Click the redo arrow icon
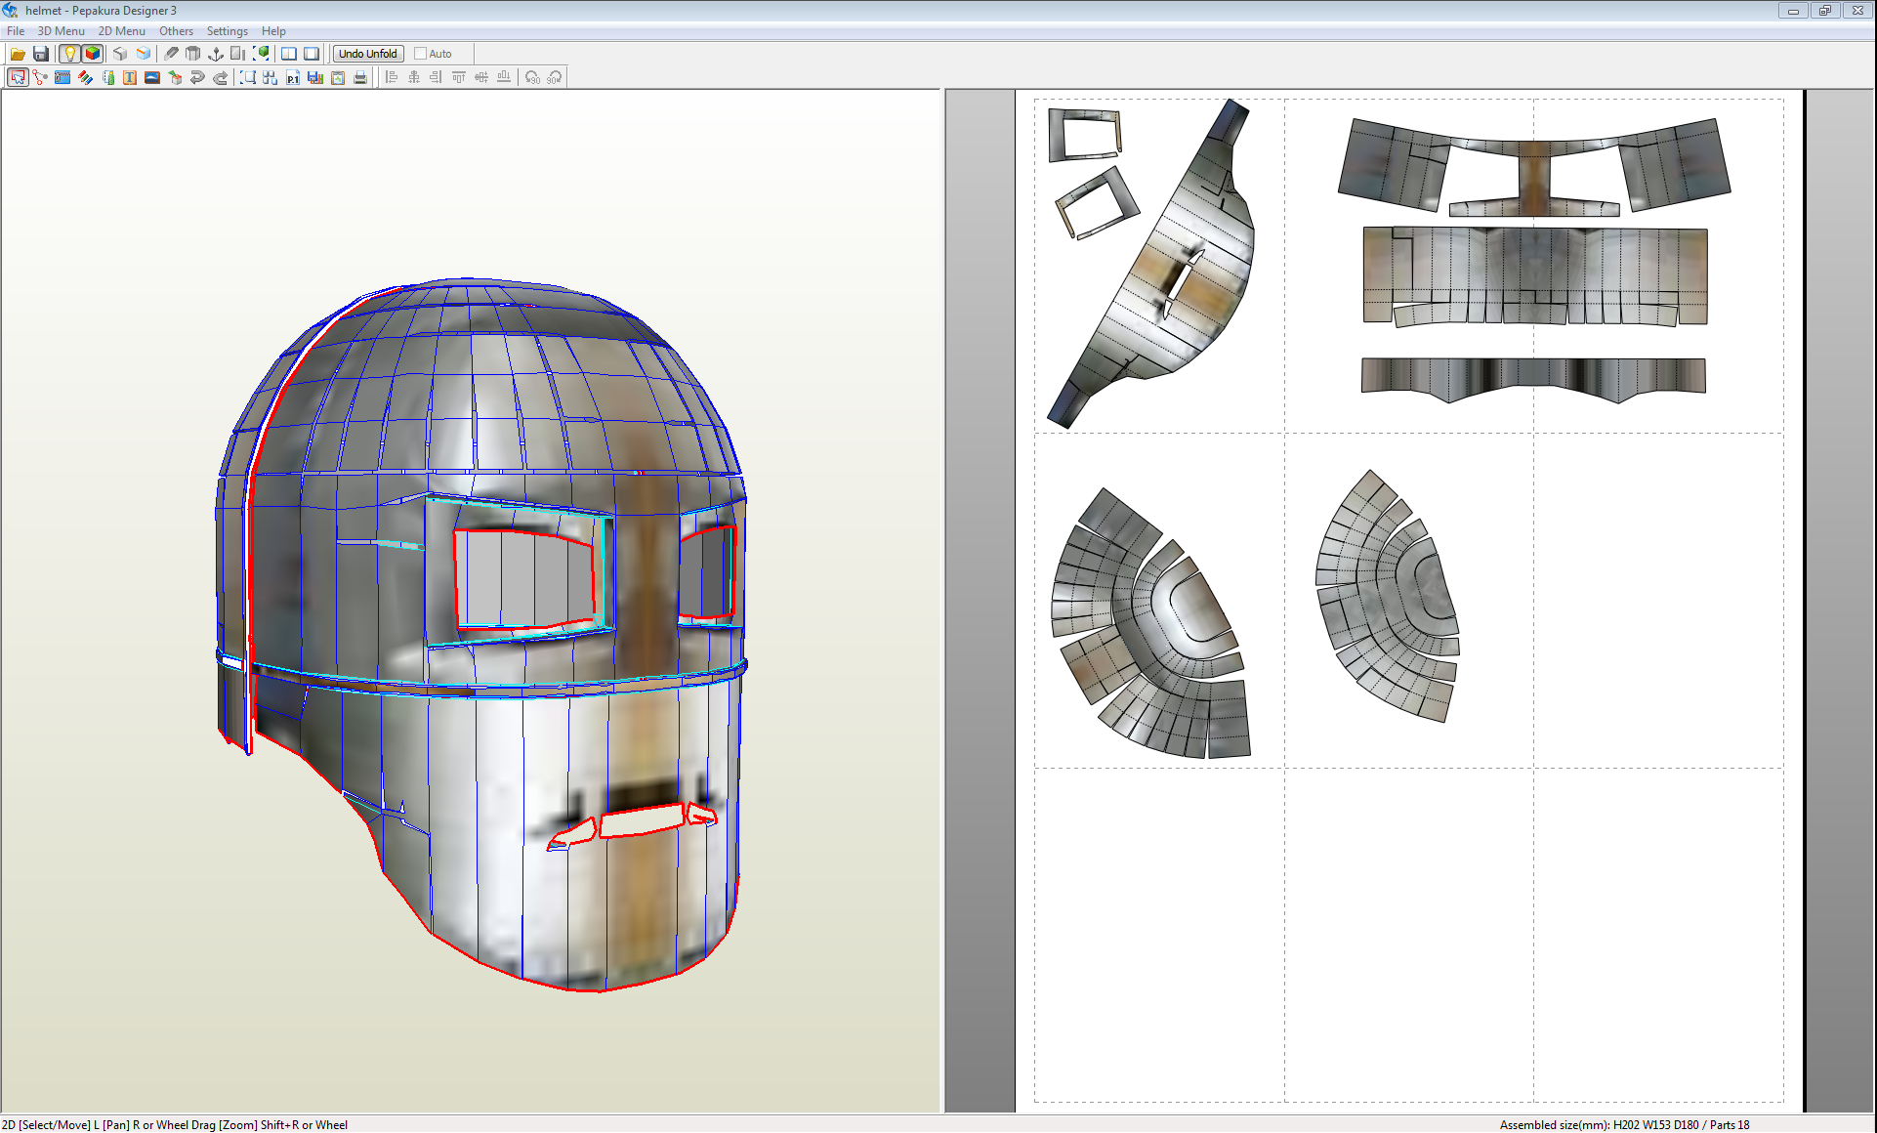 tap(221, 77)
